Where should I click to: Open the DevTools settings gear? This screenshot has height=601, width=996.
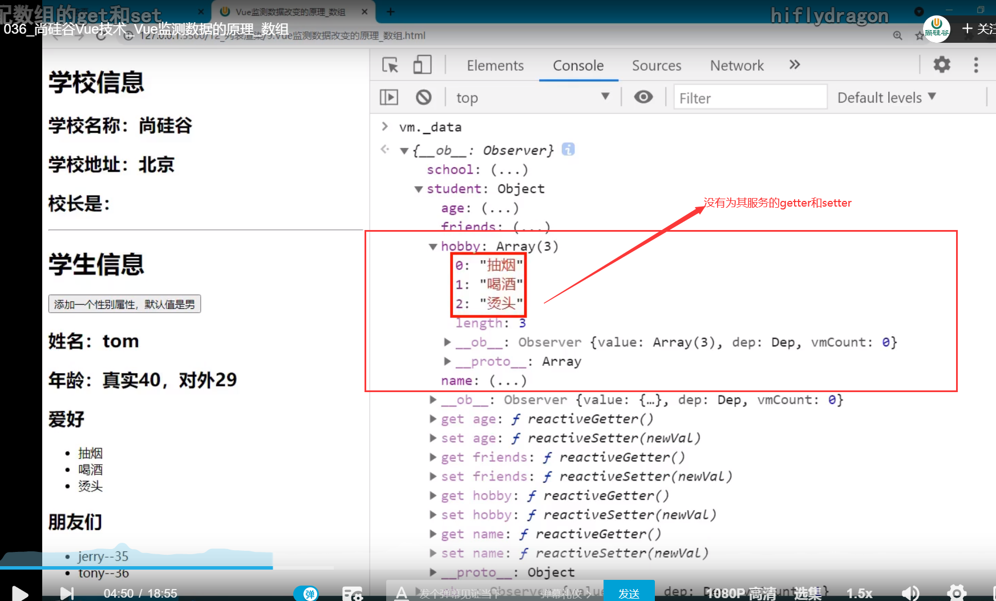942,64
